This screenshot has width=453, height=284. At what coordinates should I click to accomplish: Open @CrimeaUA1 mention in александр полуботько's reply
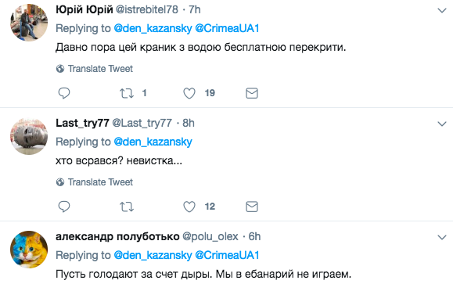(227, 255)
